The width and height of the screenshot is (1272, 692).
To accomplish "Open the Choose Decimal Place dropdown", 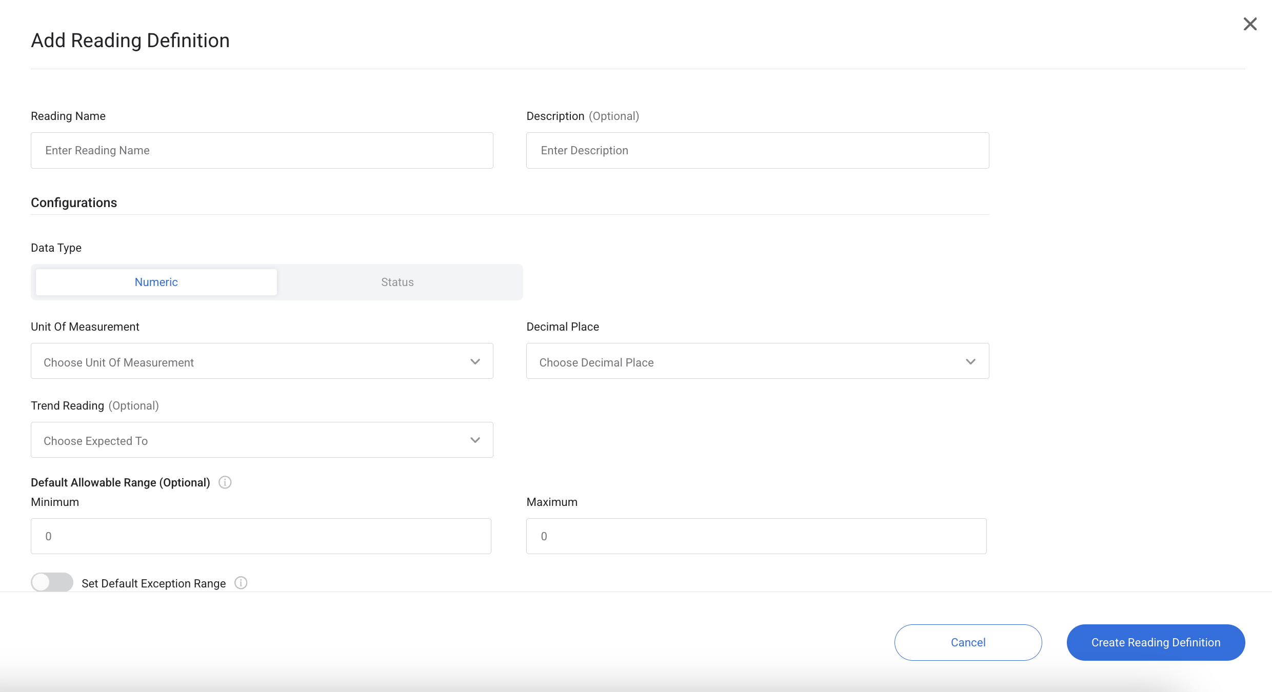I will coord(758,361).
